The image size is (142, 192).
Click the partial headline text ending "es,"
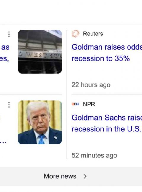[x=4, y=59]
